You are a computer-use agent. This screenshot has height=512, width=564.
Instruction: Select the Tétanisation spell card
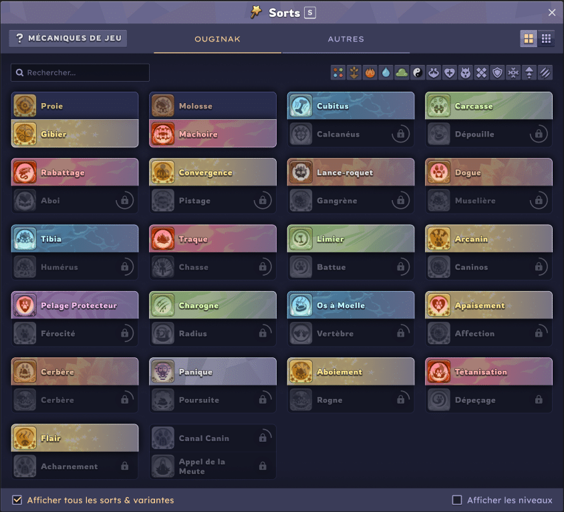click(x=489, y=371)
